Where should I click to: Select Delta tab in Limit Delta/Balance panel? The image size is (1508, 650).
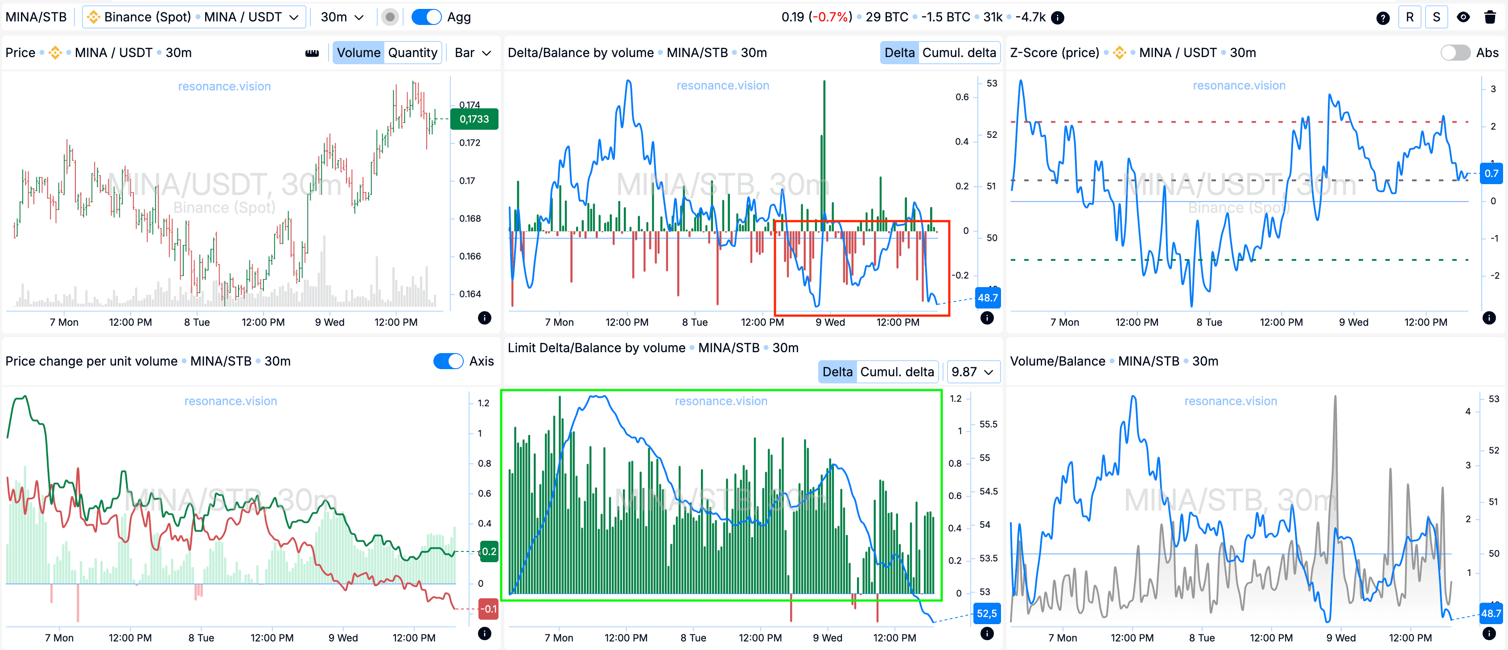(837, 371)
